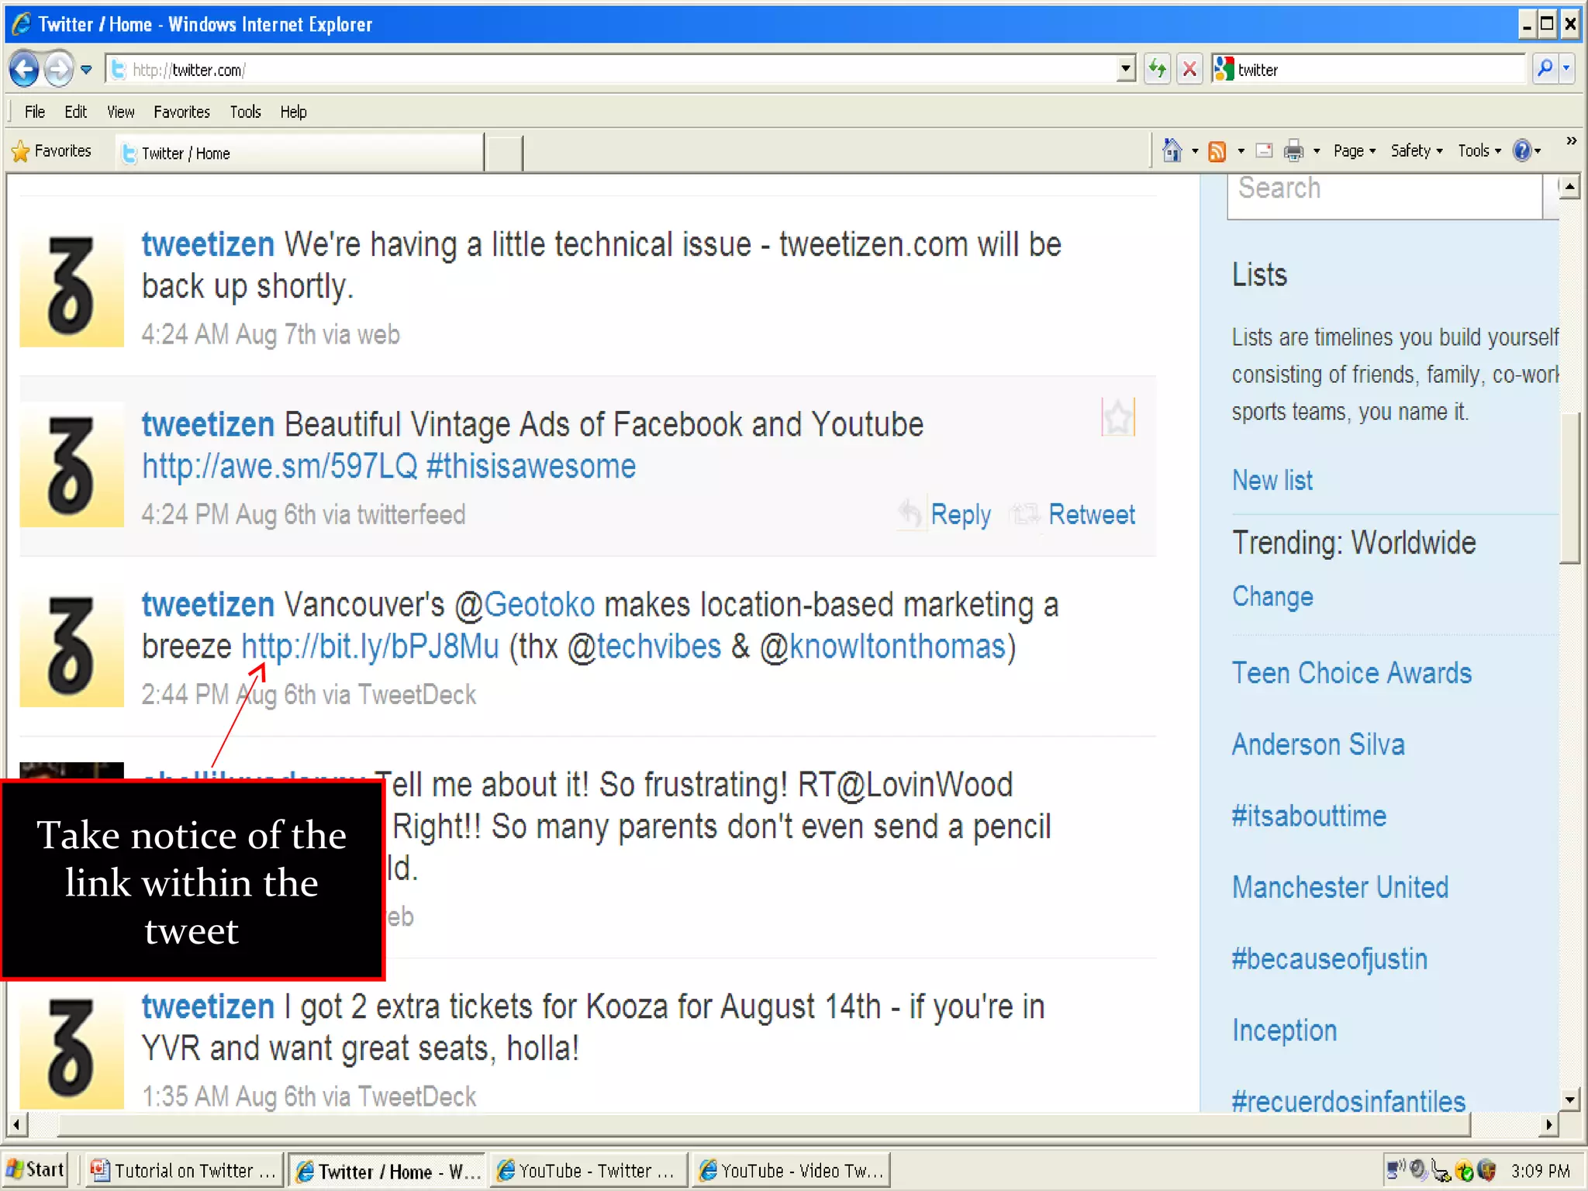Open the Edit menu

75,112
